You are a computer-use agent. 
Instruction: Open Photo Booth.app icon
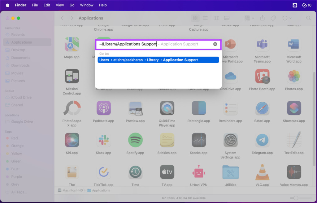[x=262, y=76]
